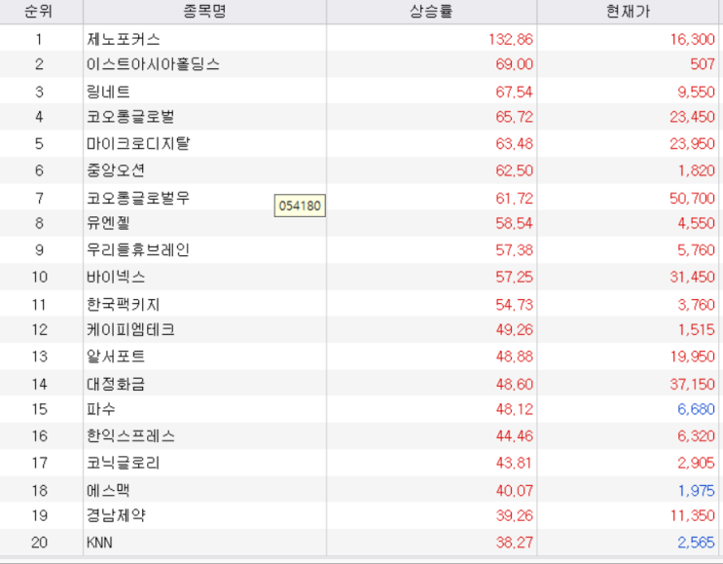Screen dimensions: 723x564
Task: Click current price 37,150
Action: (x=693, y=384)
